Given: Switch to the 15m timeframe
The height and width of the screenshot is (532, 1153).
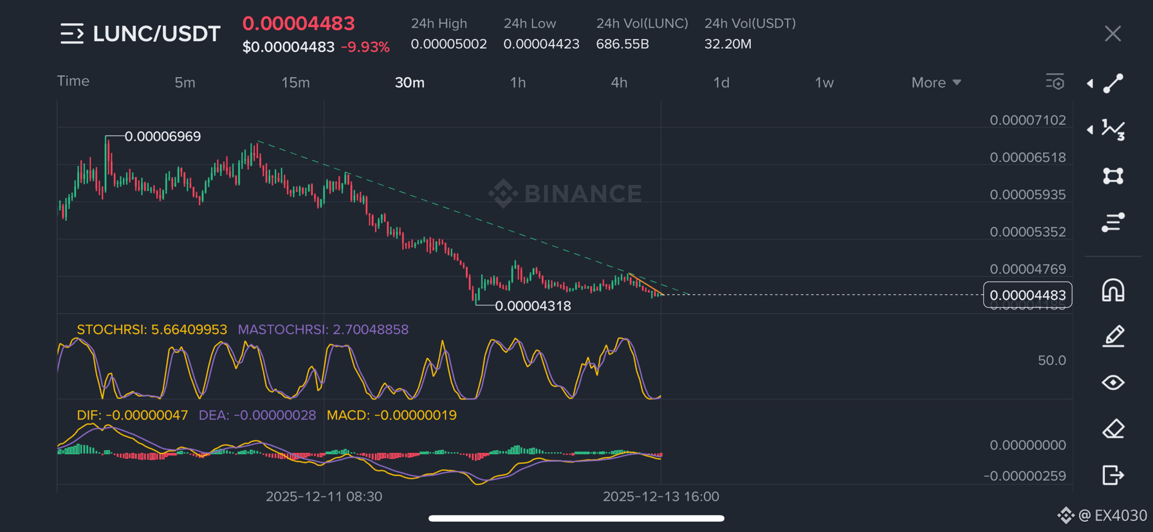Looking at the screenshot, I should pyautogui.click(x=295, y=83).
